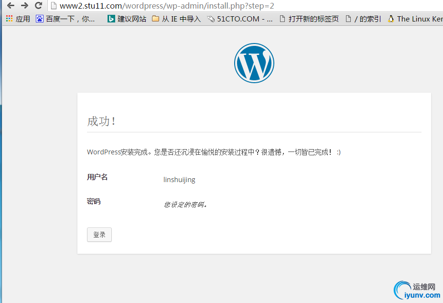Expand the 从 IE 中导入 bookmark folder
This screenshot has width=443, height=303.
(181, 19)
